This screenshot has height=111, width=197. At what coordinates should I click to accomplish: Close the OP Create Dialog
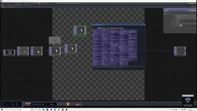point(144,25)
